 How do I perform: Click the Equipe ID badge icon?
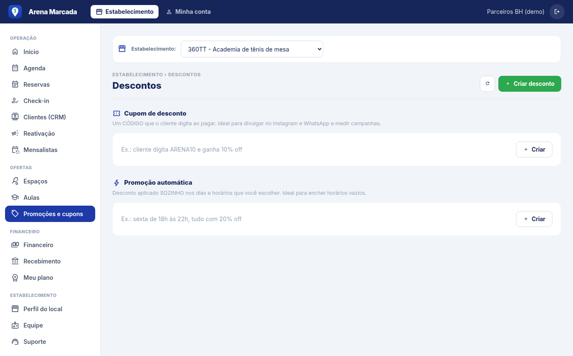tap(15, 325)
